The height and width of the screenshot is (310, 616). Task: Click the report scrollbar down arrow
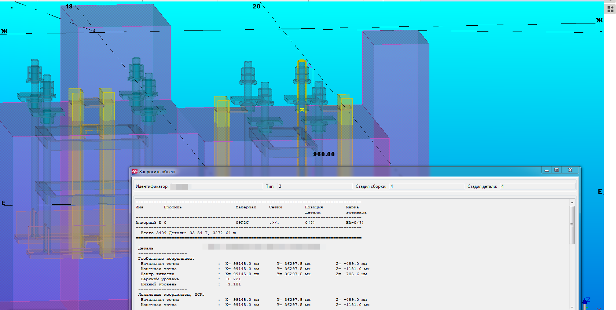[x=572, y=307]
